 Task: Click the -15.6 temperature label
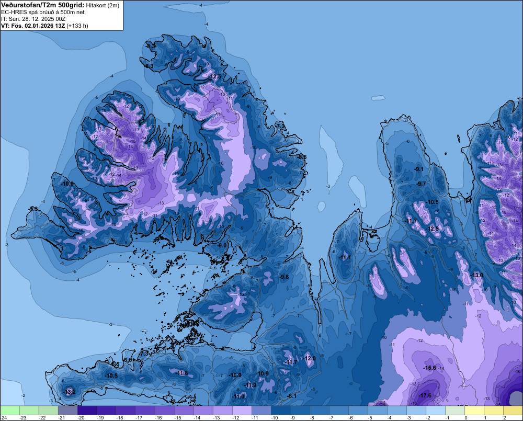pyautogui.click(x=429, y=368)
